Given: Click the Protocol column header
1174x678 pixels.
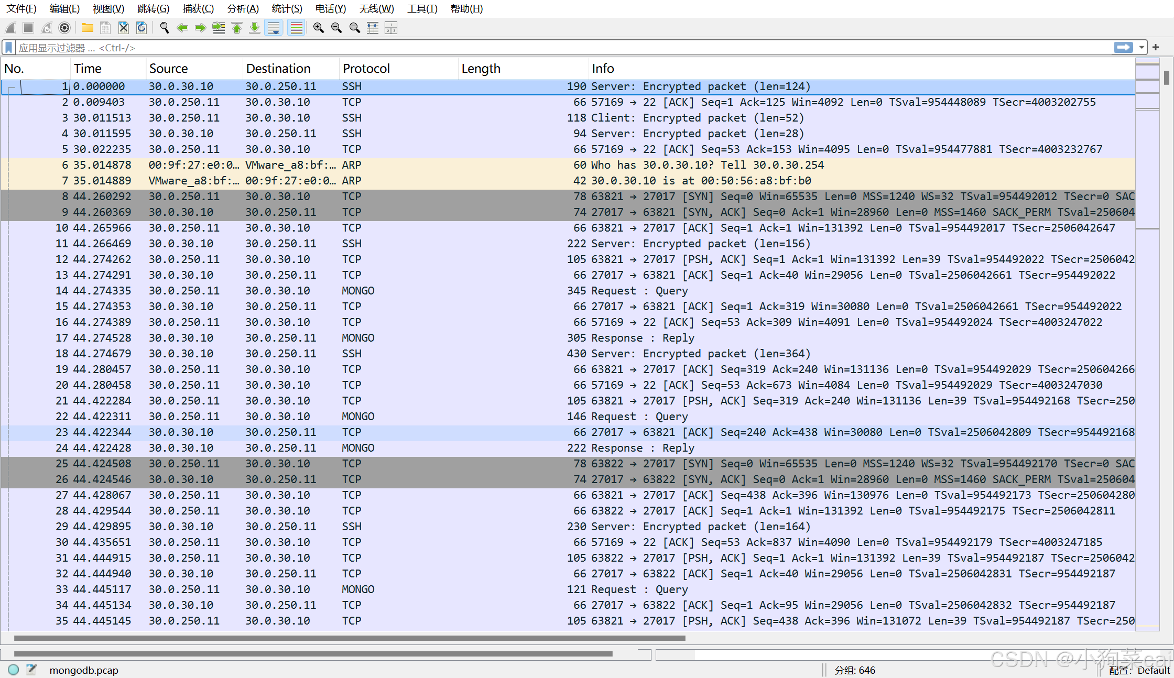Looking at the screenshot, I should click(x=366, y=69).
